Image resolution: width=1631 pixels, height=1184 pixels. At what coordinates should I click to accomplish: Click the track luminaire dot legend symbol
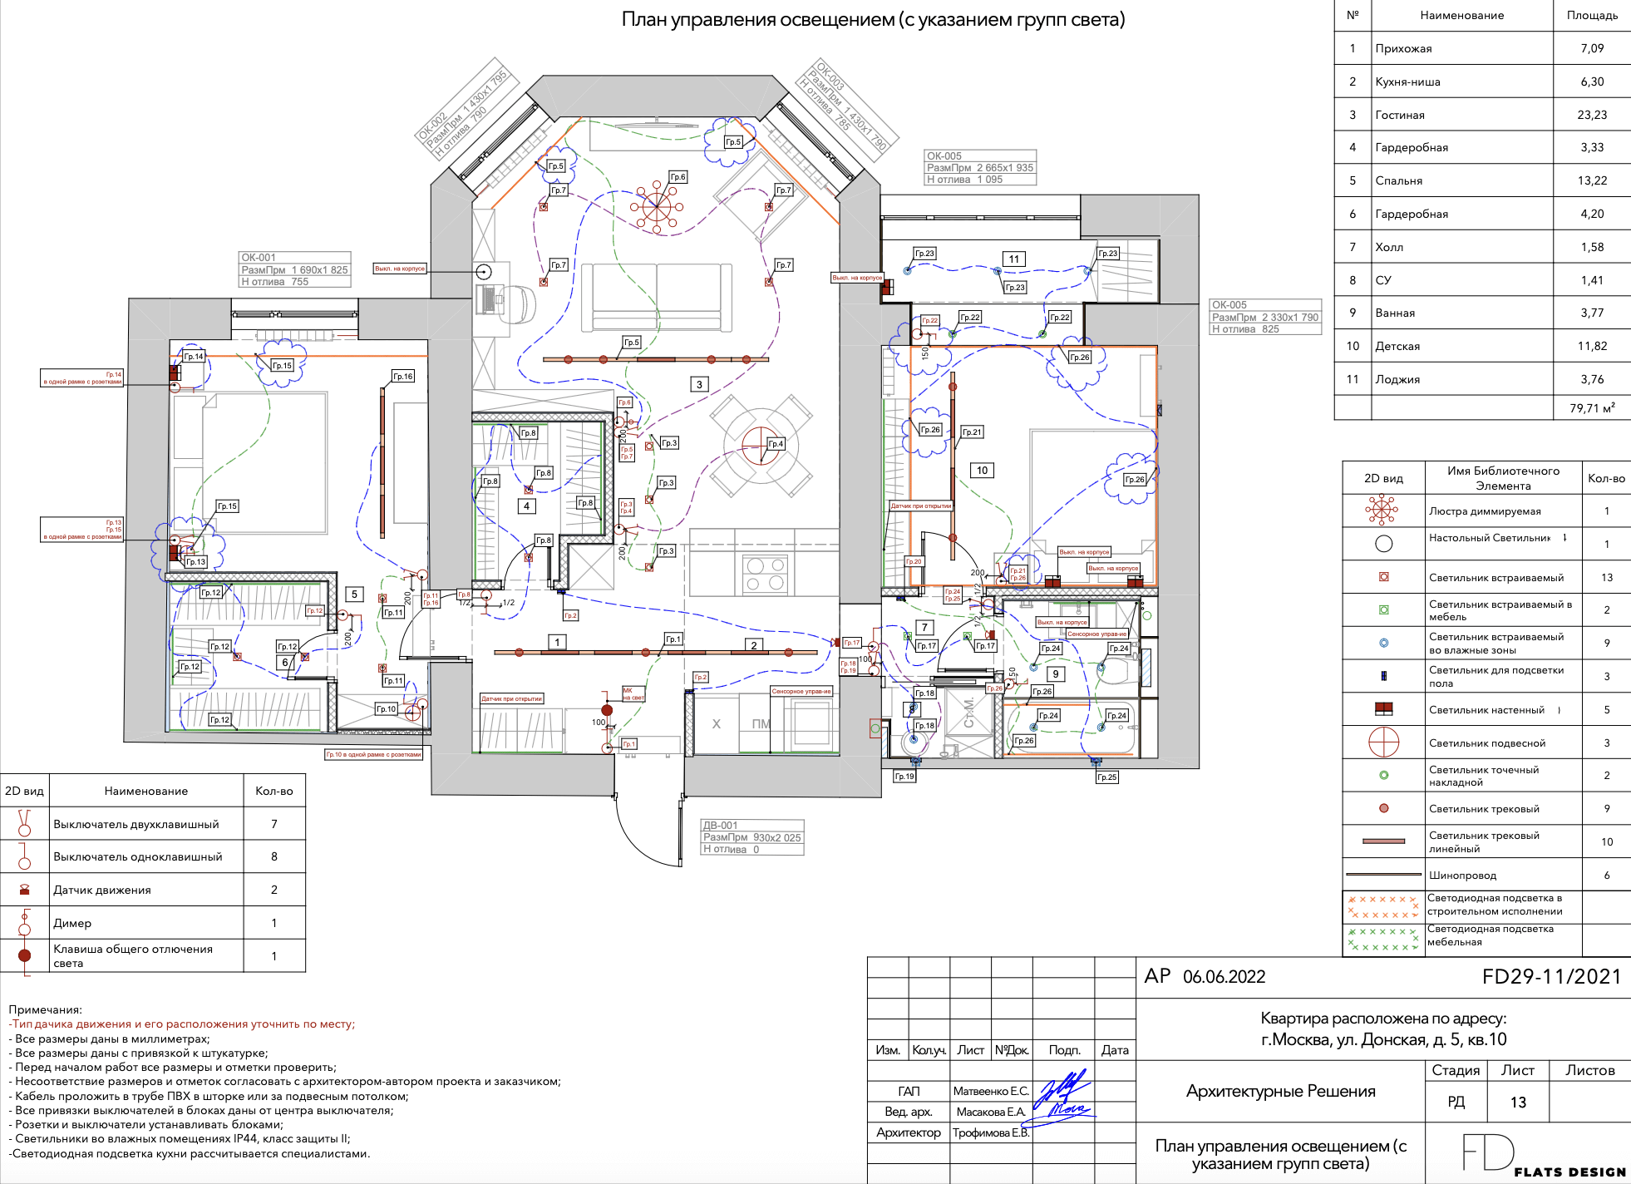click(1383, 808)
